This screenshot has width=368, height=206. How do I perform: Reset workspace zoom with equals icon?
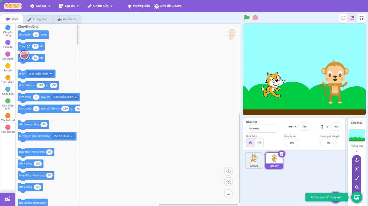[x=228, y=194]
